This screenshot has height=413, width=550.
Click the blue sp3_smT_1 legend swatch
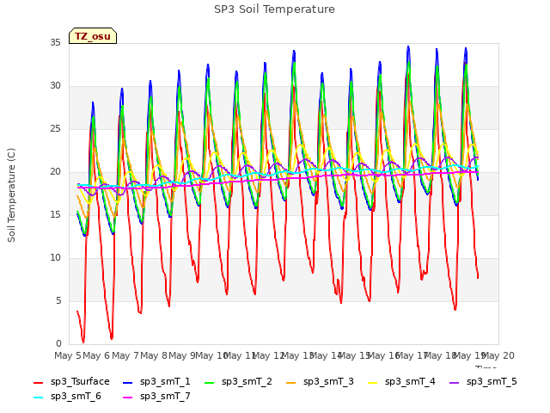tap(128, 382)
